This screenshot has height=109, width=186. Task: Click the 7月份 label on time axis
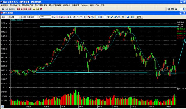[x=63, y=106]
